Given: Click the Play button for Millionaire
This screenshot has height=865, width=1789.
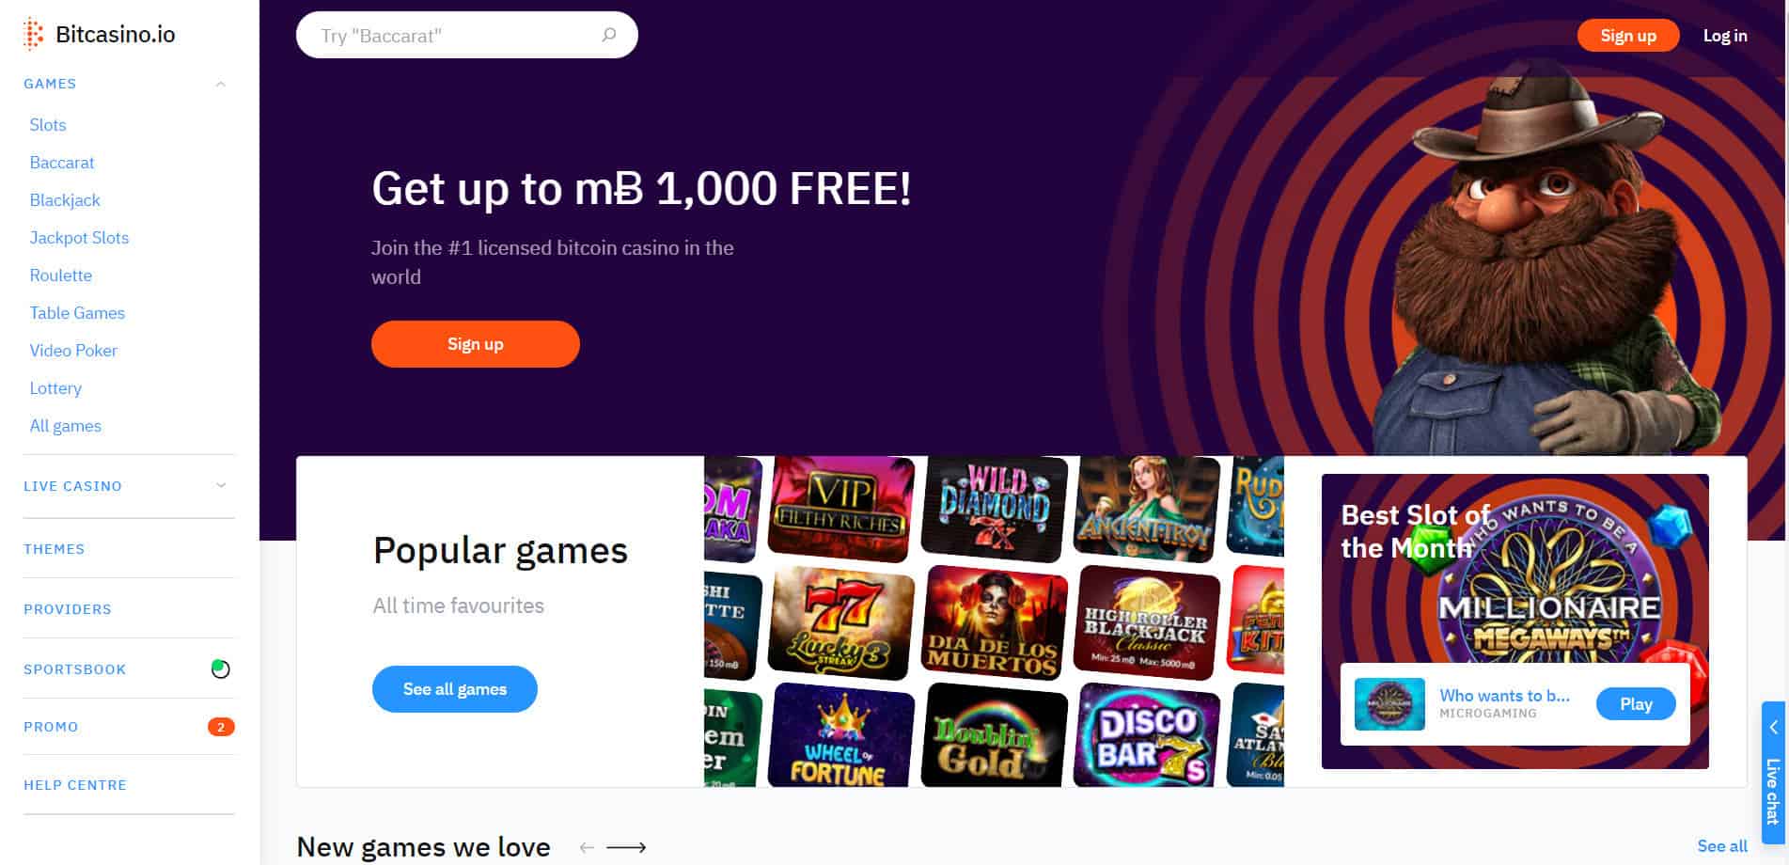Looking at the screenshot, I should click(1636, 704).
